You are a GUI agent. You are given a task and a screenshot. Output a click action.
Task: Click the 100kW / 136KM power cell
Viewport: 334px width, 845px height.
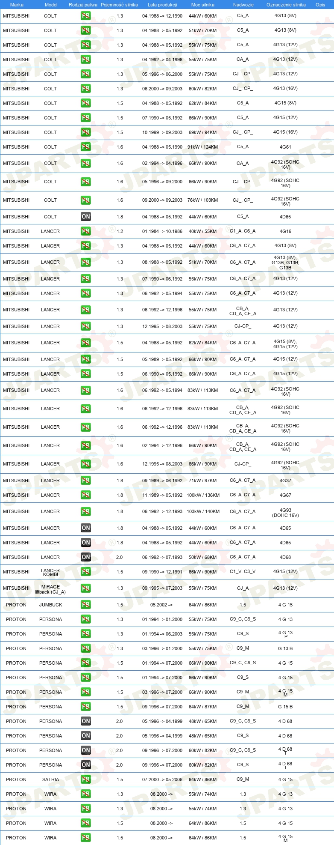(x=203, y=495)
